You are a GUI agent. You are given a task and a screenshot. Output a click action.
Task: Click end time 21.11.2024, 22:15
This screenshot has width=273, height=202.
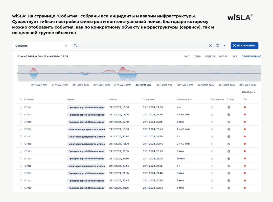click(153, 122)
